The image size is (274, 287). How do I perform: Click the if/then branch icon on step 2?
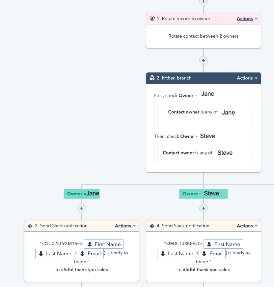pyautogui.click(x=152, y=78)
